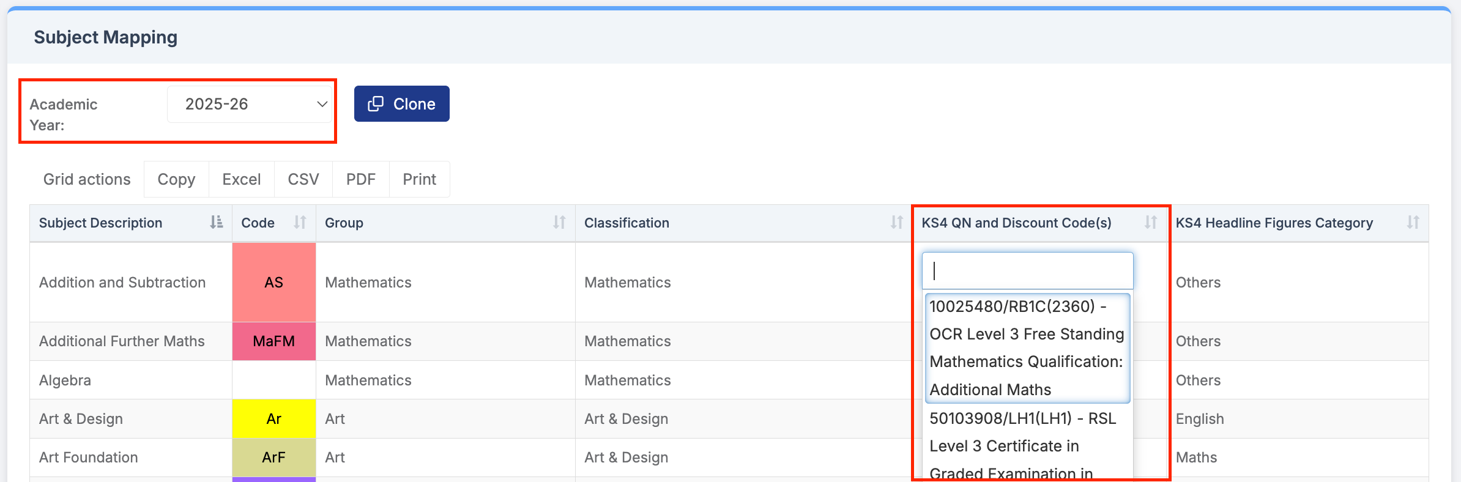Click the Subject Mapping page title
Image resolution: width=1461 pixels, height=482 pixels.
click(106, 37)
